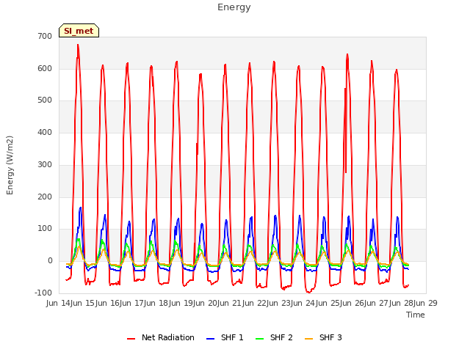This screenshot has height=352, width=470.
Task: Click the 600 y-axis tick label
Action: [45, 68]
